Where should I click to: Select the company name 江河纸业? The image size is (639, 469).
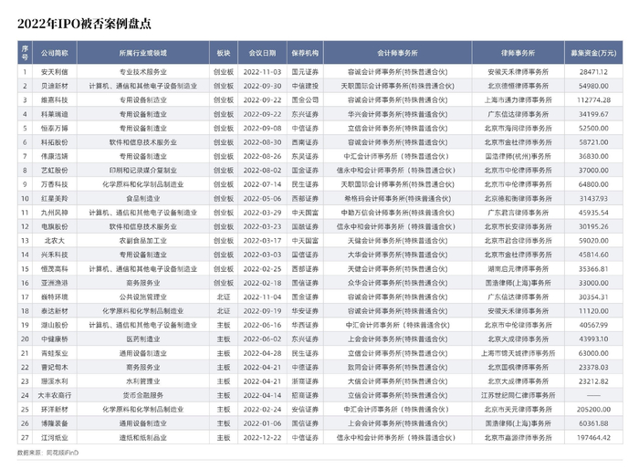tap(55, 438)
